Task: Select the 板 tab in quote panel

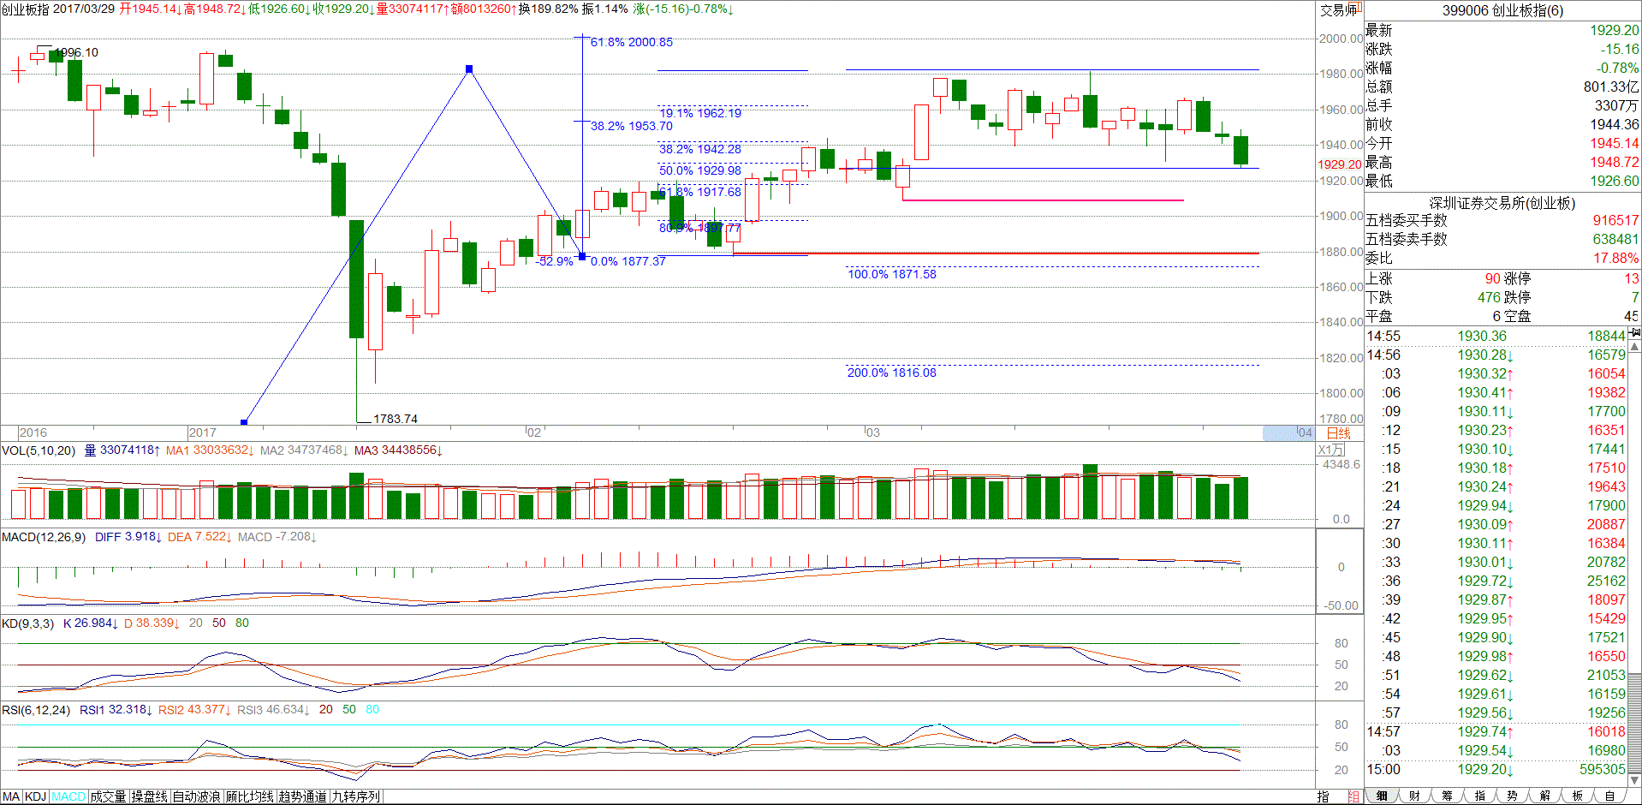Action: [1576, 796]
